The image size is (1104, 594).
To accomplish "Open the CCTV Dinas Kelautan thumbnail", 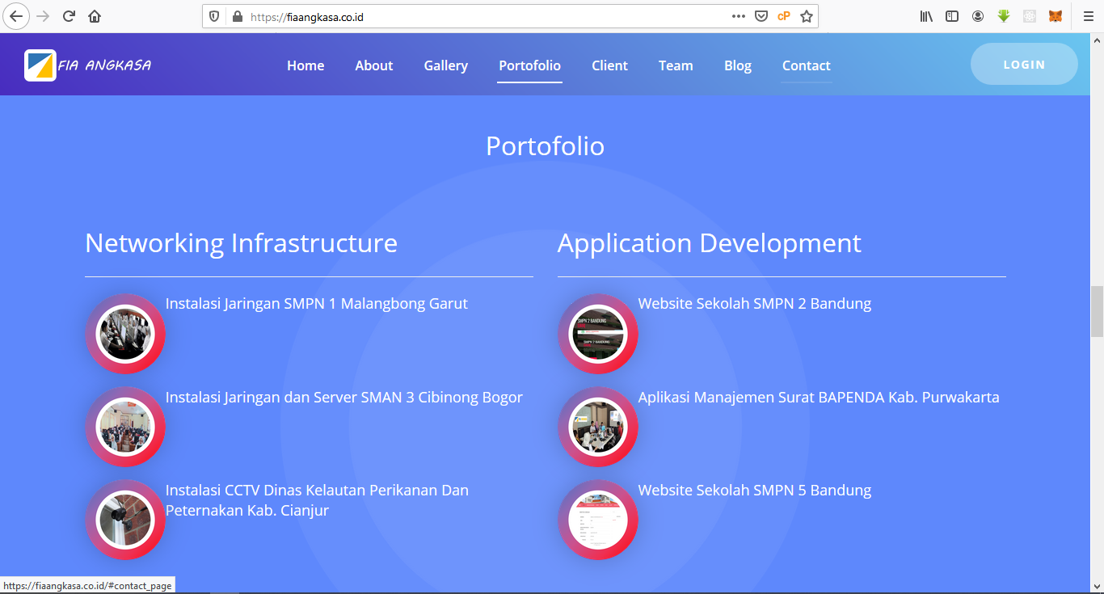I will pyautogui.click(x=125, y=520).
